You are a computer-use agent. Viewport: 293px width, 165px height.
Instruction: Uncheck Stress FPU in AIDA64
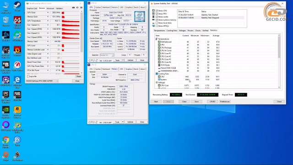coord(157,14)
